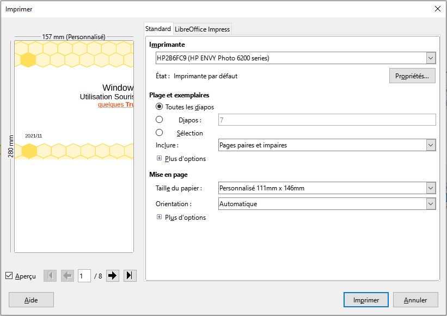The width and height of the screenshot is (447, 316).
Task: Select the Diapos radio button
Action: 160,120
